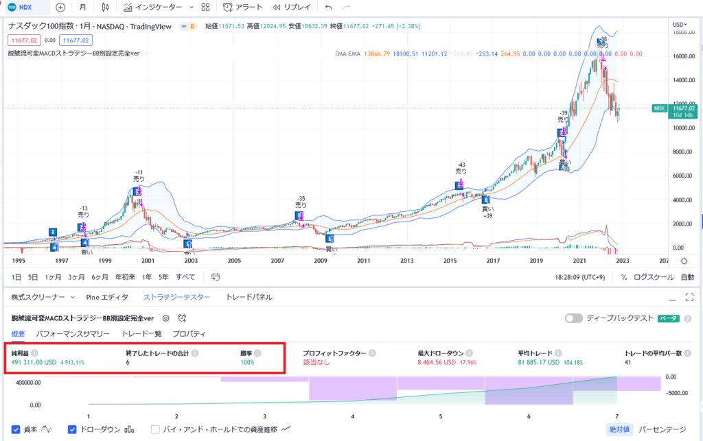Click the NDX price label on scale
The width and height of the screenshot is (703, 441).
[659, 108]
